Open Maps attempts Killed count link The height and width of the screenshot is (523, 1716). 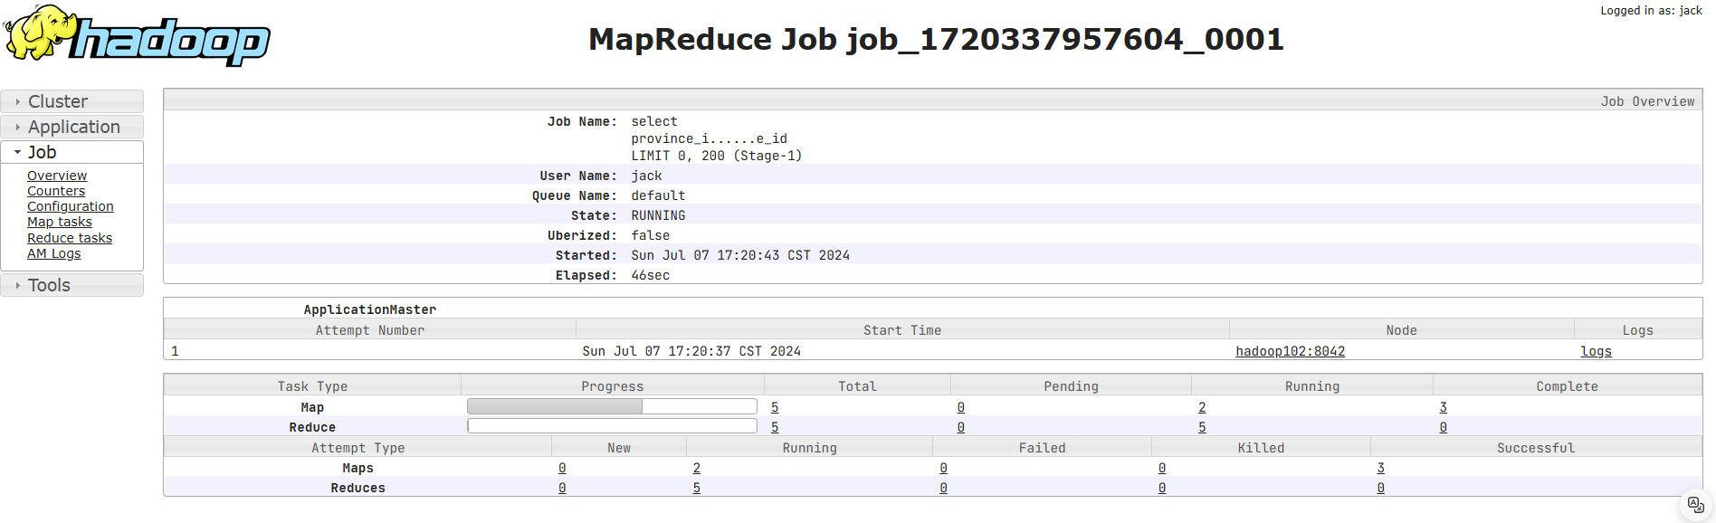click(1162, 468)
